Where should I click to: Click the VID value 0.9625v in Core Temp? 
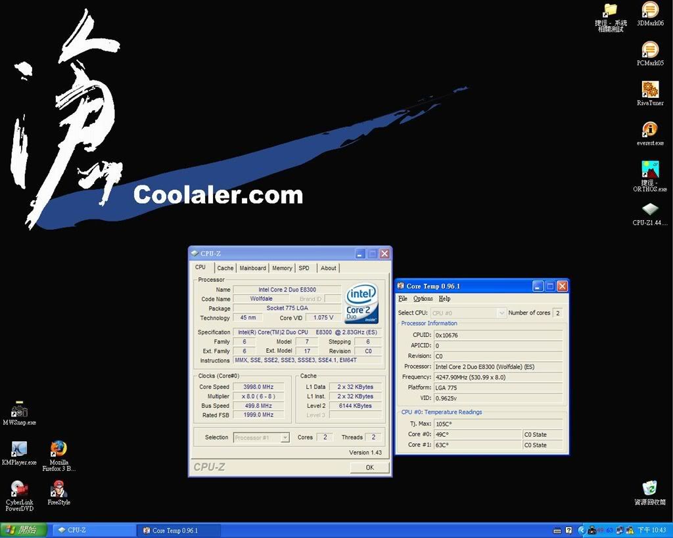498,398
